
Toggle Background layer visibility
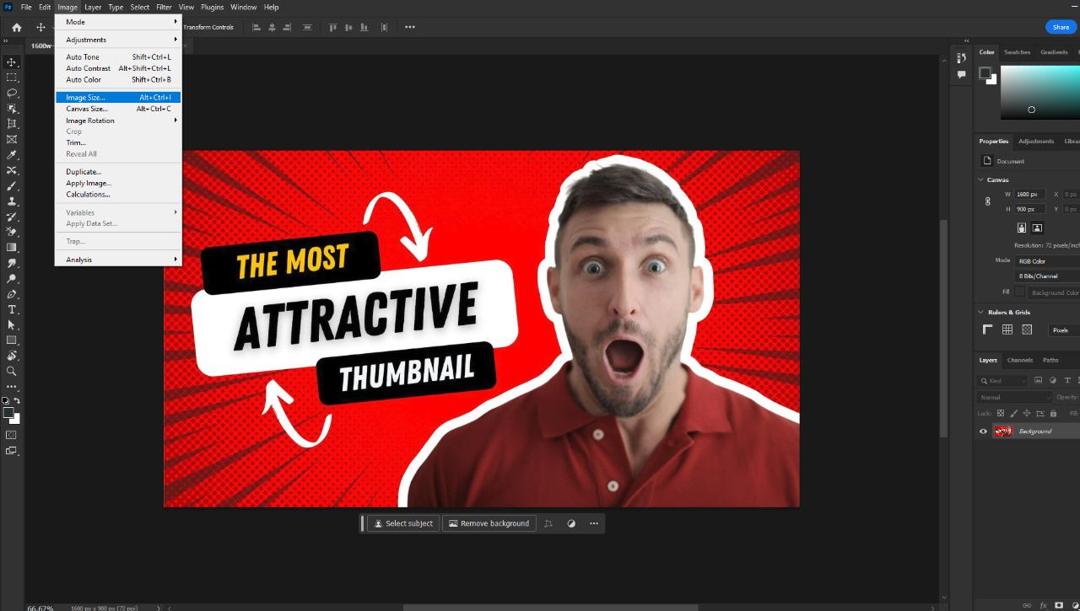[983, 431]
